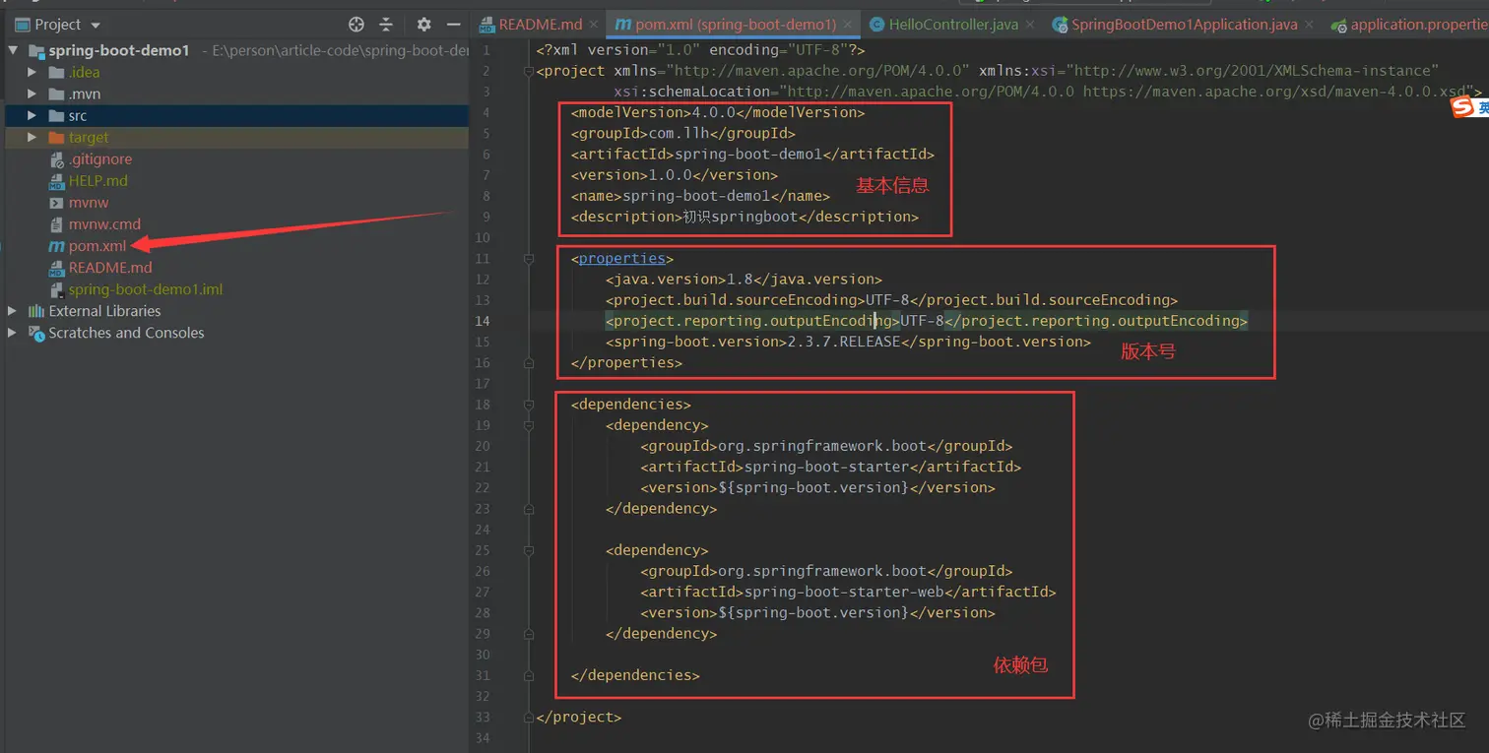Close the SpringBootDemo1Application.java tab
Screen dimensions: 1489x753
tap(1310, 25)
